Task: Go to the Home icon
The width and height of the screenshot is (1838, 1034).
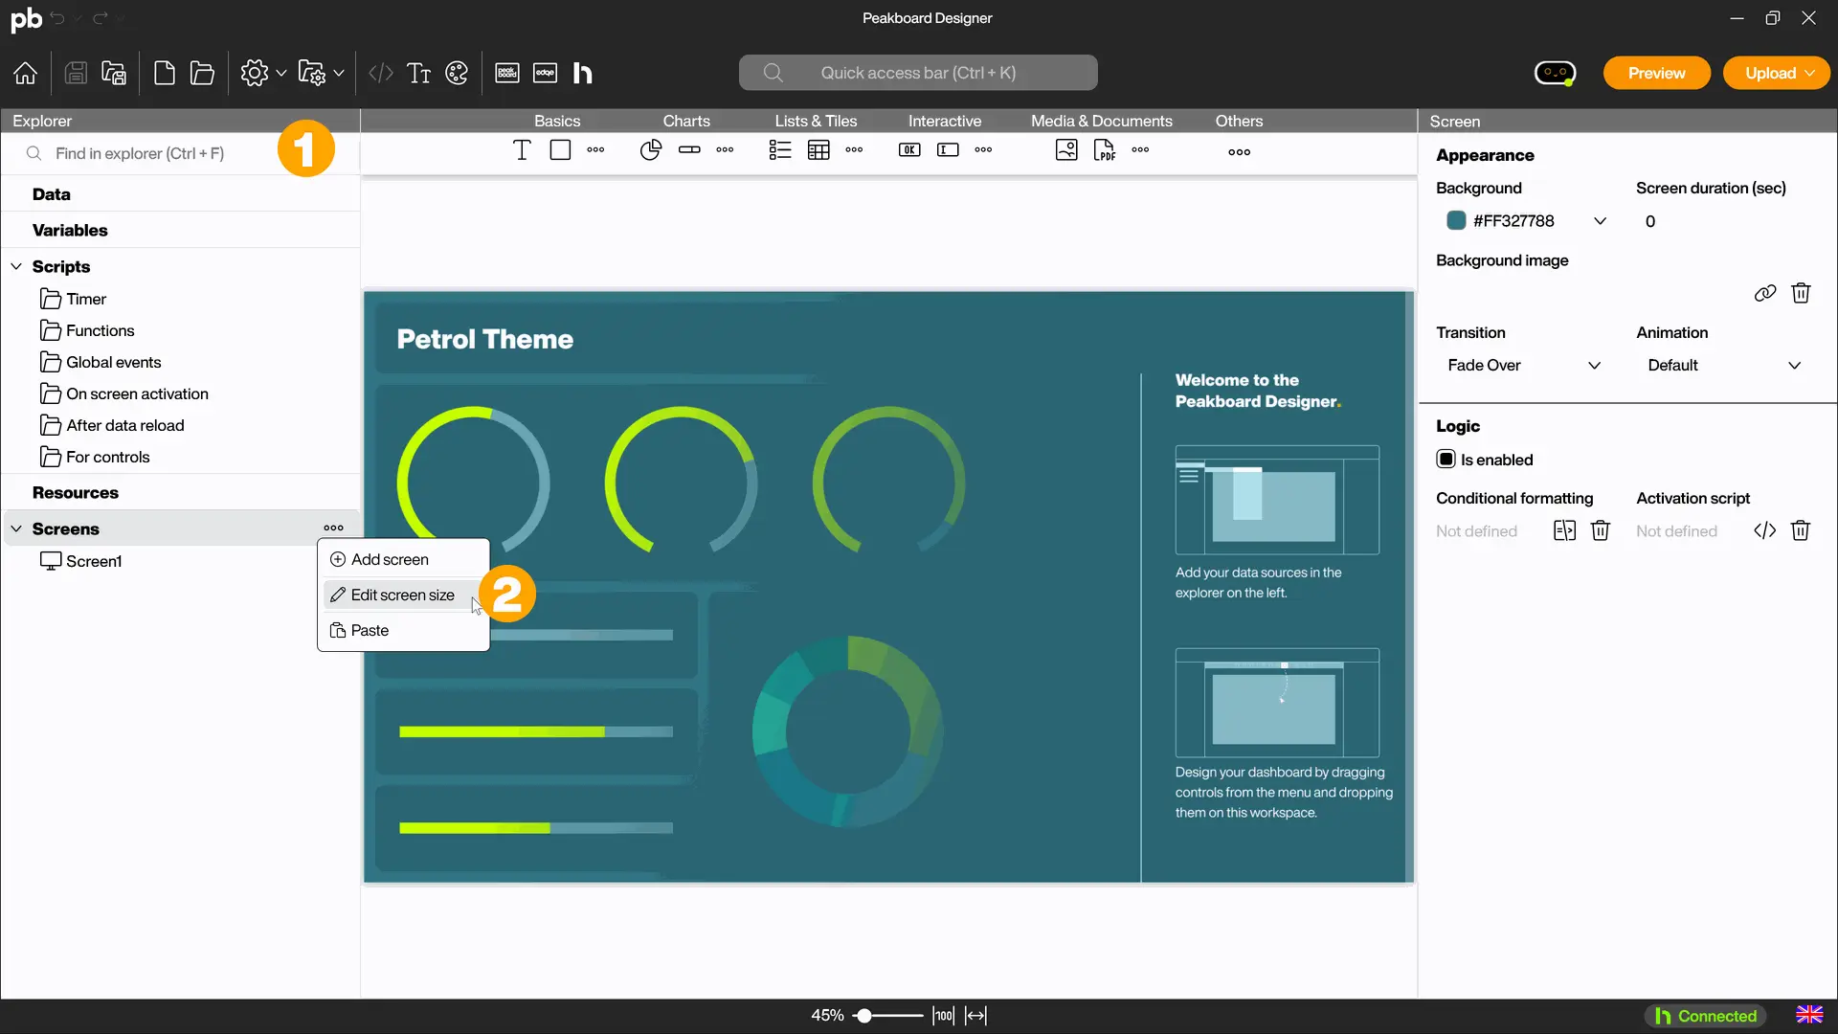Action: [x=26, y=73]
